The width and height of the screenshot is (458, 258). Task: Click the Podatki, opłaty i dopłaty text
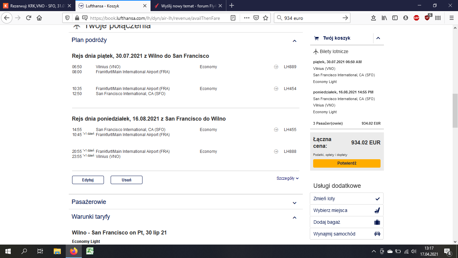[x=330, y=155]
